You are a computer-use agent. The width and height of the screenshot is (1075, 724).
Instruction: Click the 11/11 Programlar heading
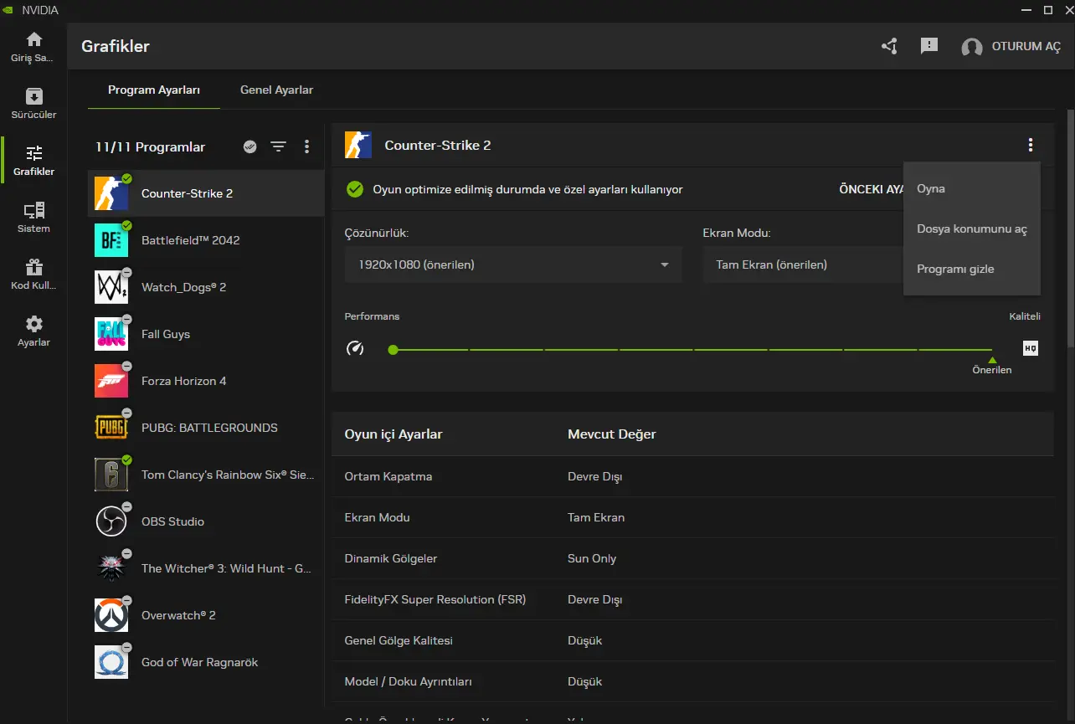[150, 146]
